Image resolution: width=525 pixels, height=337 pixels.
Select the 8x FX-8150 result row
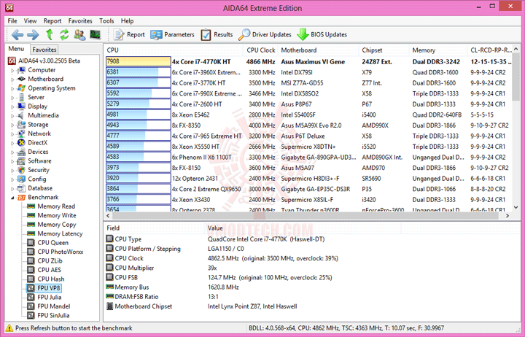[x=308, y=168]
